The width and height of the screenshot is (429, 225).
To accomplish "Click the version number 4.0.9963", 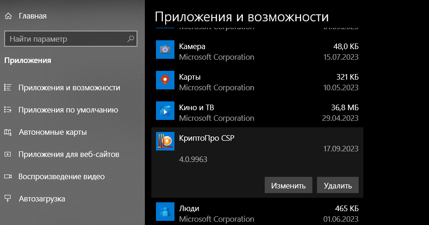I will [193, 159].
